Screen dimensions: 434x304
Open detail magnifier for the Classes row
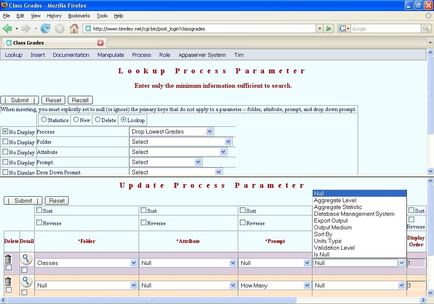pyautogui.click(x=26, y=259)
